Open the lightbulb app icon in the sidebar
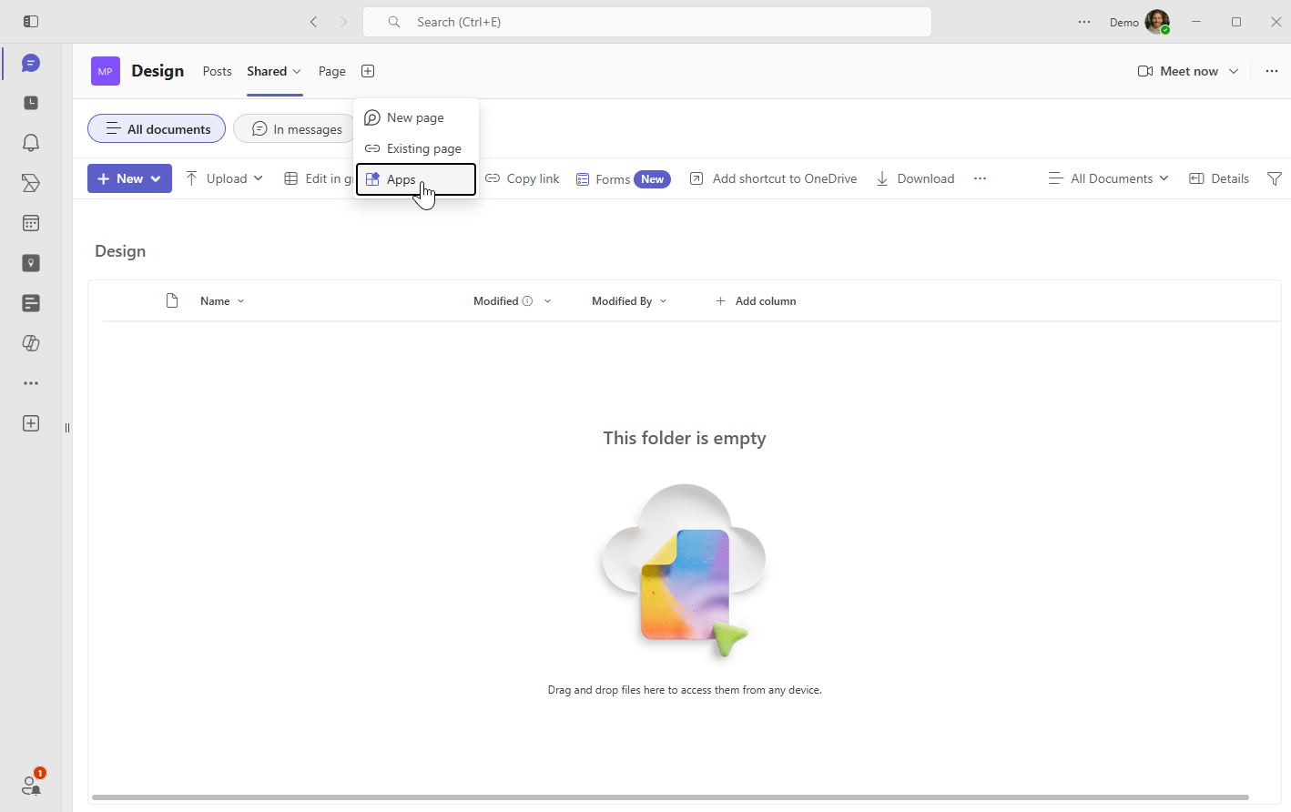 (x=31, y=263)
